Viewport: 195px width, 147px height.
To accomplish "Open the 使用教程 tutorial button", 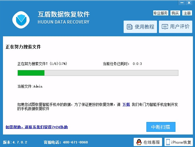I will tap(140, 27).
